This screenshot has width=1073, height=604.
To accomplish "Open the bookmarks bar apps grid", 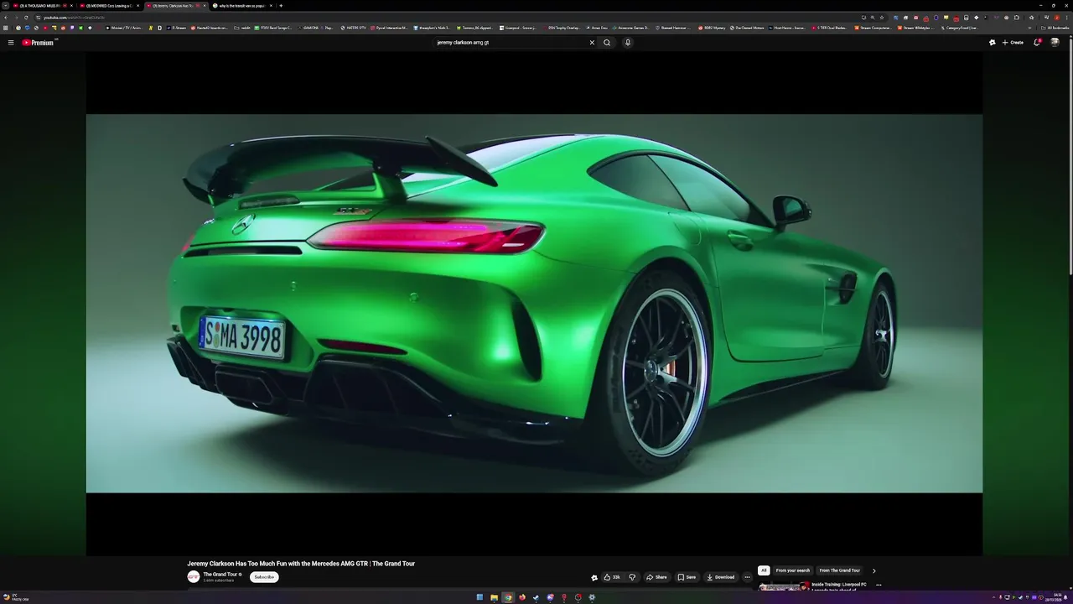I will point(7,28).
